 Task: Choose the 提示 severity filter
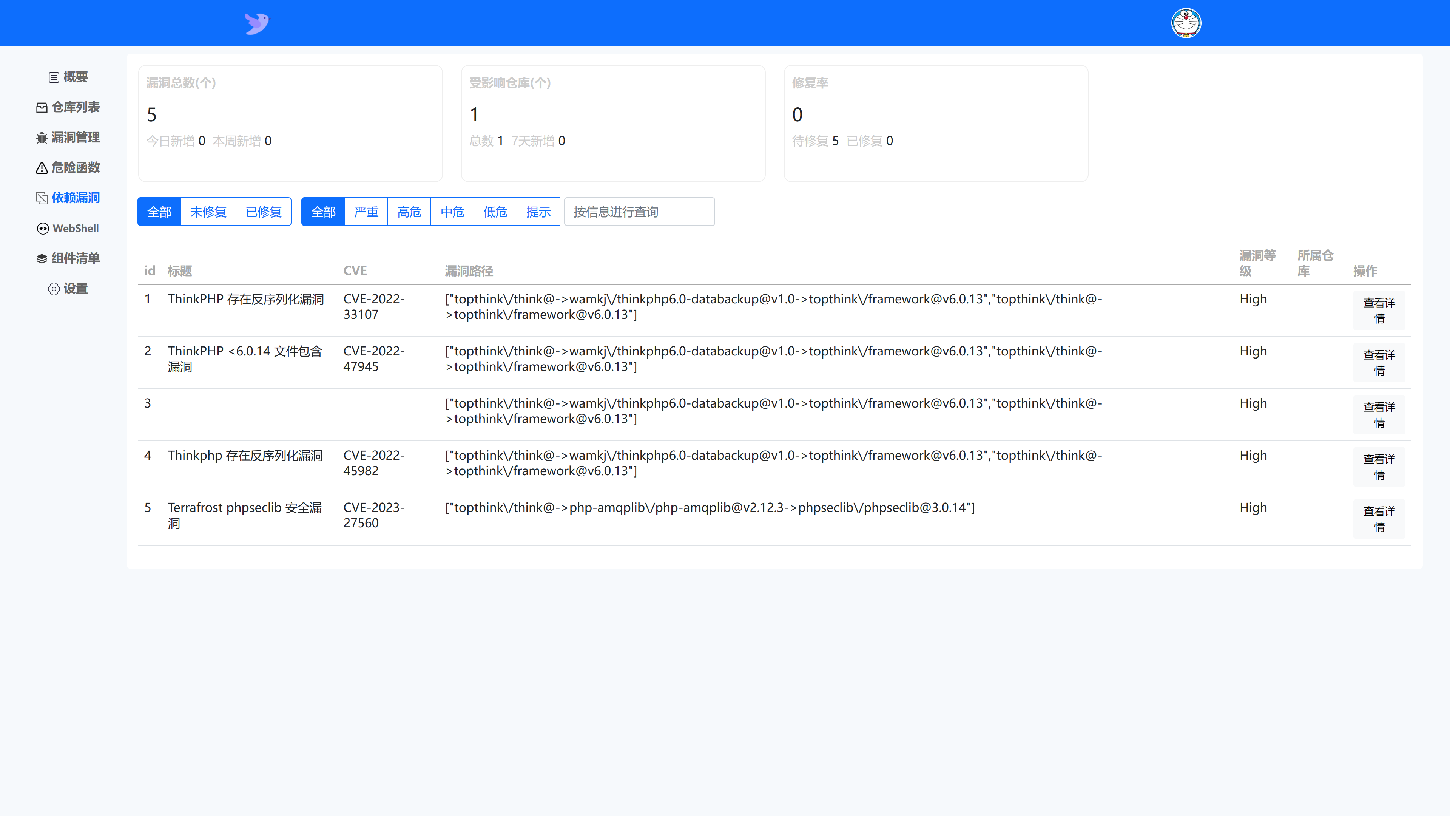click(x=538, y=212)
